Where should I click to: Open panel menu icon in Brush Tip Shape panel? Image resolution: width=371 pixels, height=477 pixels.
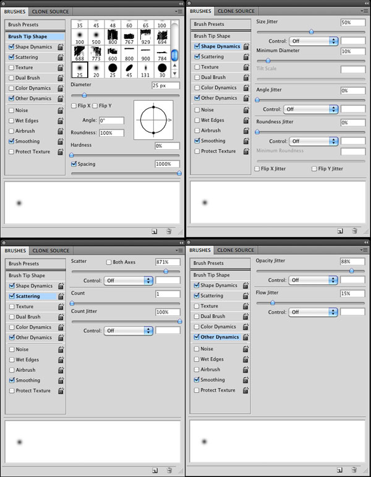pyautogui.click(x=179, y=12)
